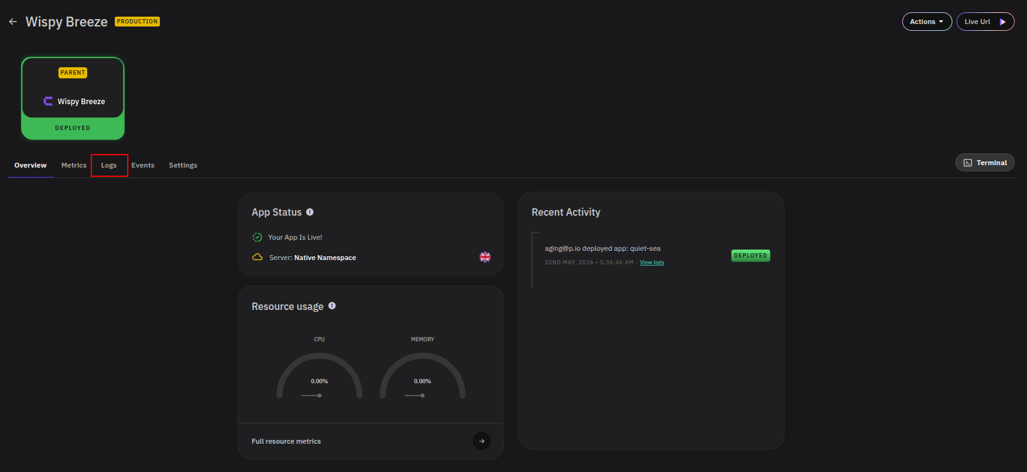
Task: Open the Actions dropdown menu
Action: (x=927, y=22)
